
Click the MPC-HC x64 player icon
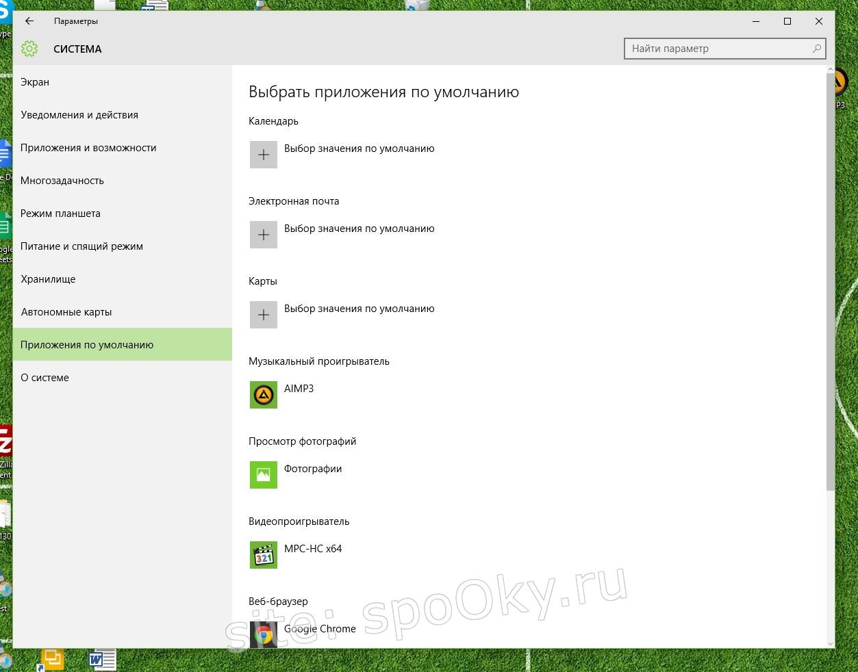point(264,555)
